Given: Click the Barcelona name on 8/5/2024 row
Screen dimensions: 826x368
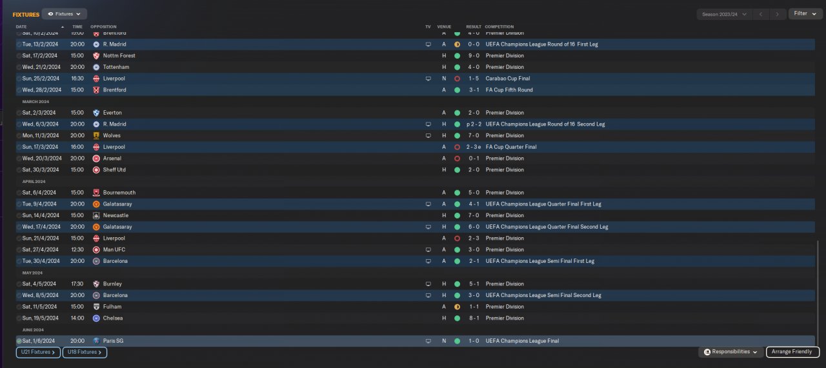Looking at the screenshot, I should click(116, 295).
